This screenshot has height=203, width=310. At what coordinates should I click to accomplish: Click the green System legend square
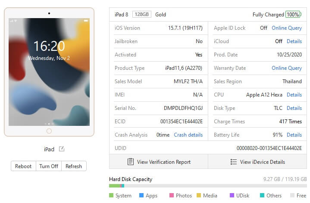coord(111,195)
